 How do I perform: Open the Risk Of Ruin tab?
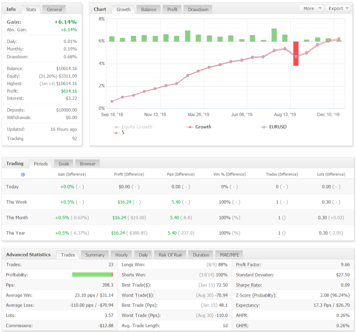(x=170, y=255)
